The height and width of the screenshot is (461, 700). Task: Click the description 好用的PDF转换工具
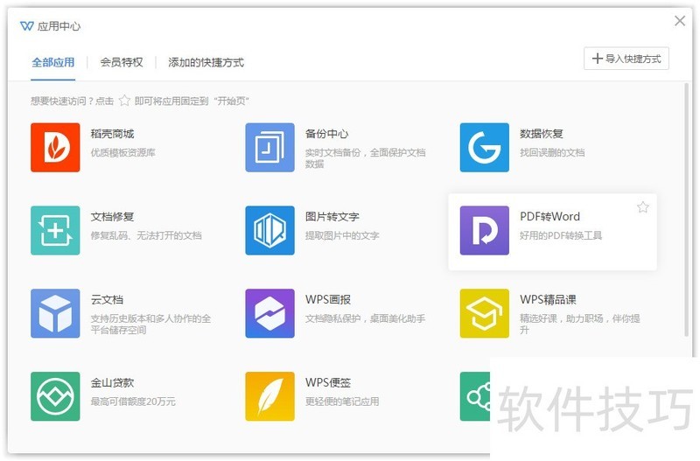(561, 235)
